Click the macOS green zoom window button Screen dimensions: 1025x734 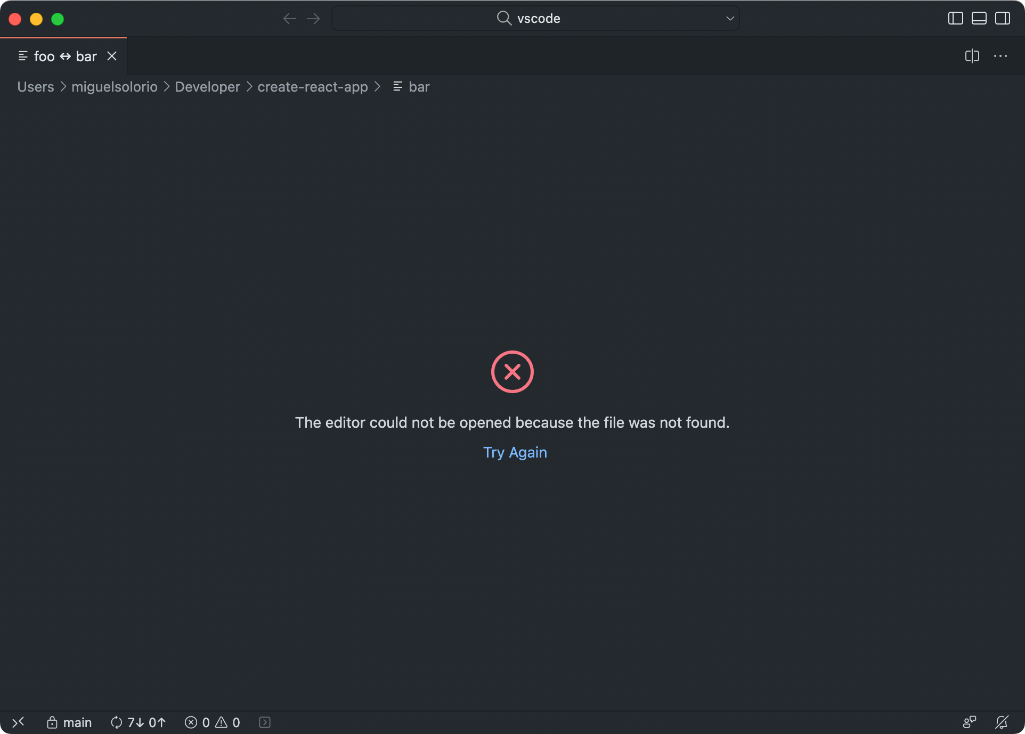pos(58,19)
